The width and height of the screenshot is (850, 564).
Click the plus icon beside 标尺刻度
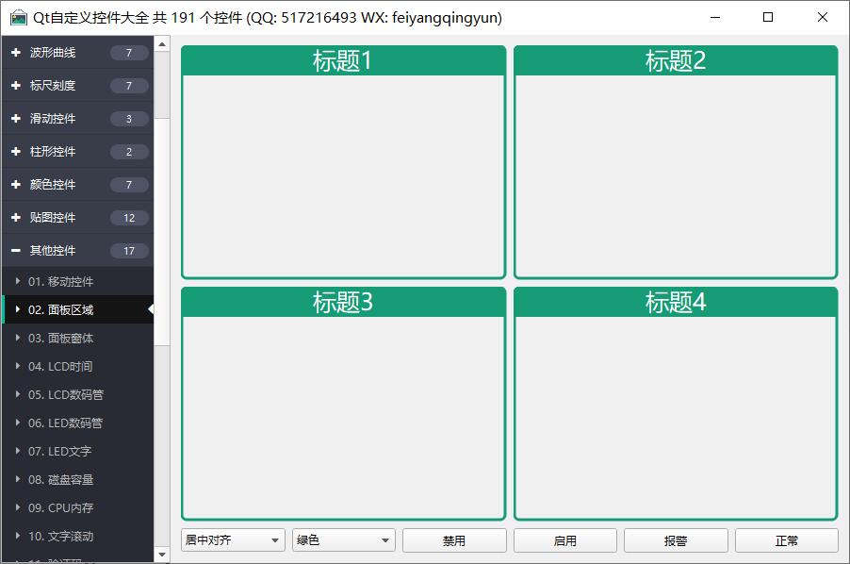point(15,86)
